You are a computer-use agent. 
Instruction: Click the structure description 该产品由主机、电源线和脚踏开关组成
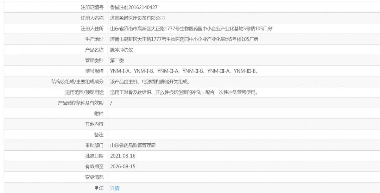coord(150,82)
